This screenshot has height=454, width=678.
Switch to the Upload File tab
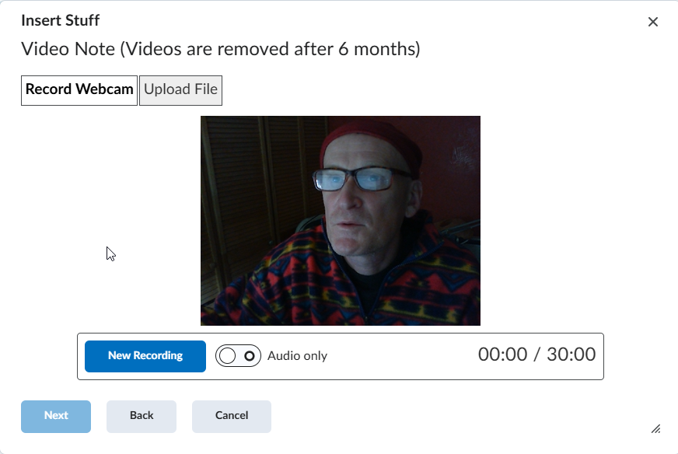click(x=180, y=89)
